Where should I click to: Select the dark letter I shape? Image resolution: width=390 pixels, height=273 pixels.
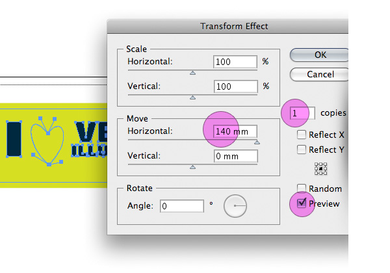[14, 139]
